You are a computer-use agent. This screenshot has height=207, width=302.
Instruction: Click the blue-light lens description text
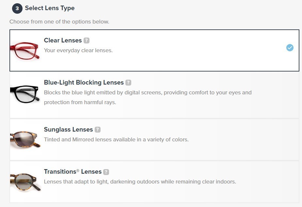(148, 97)
